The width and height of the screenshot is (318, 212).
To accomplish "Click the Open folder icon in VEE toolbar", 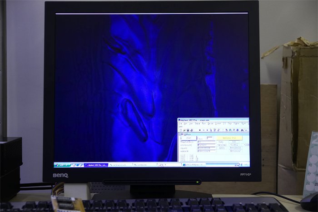I will pyautogui.click(x=183, y=130).
